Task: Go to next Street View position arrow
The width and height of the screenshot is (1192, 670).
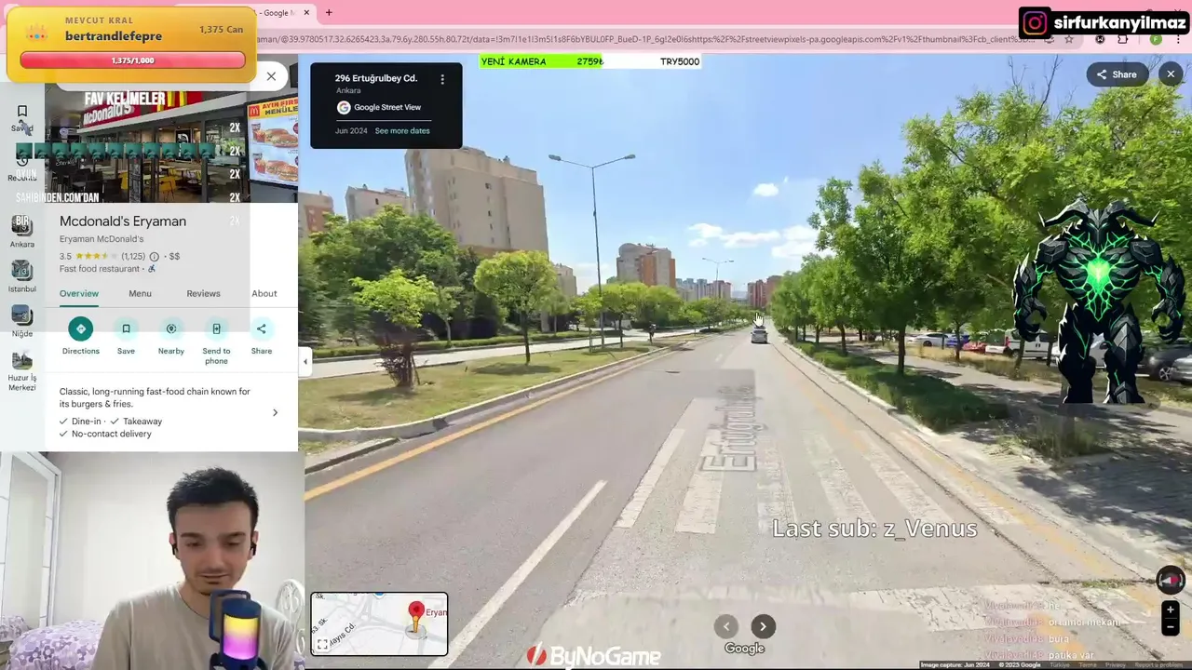Action: pos(763,626)
